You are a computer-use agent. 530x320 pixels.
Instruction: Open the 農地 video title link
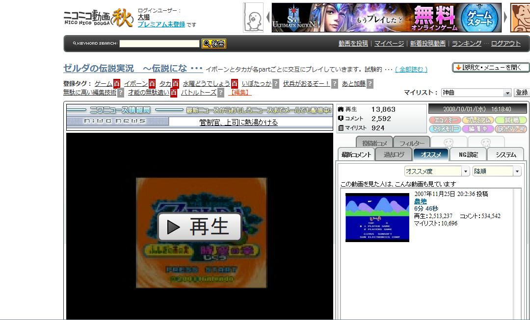[421, 201]
